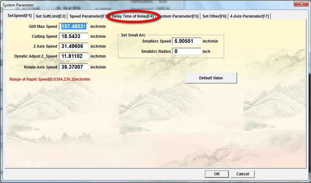Open the Speed Parameter[F3] tab
The width and height of the screenshot is (311, 183).
(89, 16)
